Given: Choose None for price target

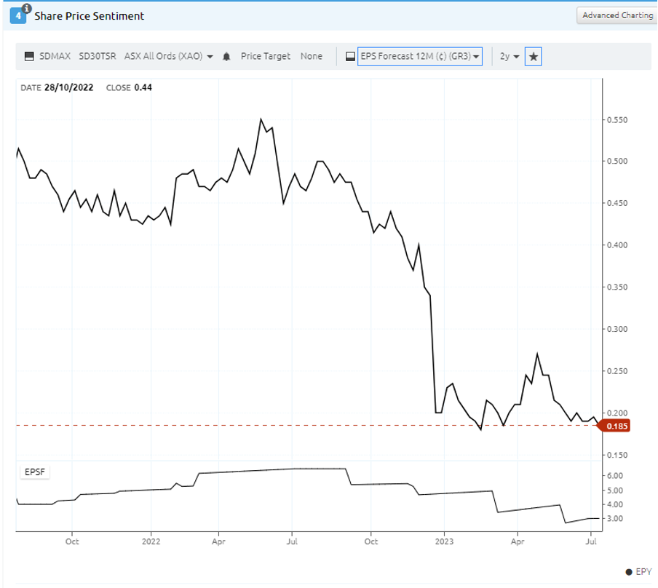Looking at the screenshot, I should click(x=312, y=56).
